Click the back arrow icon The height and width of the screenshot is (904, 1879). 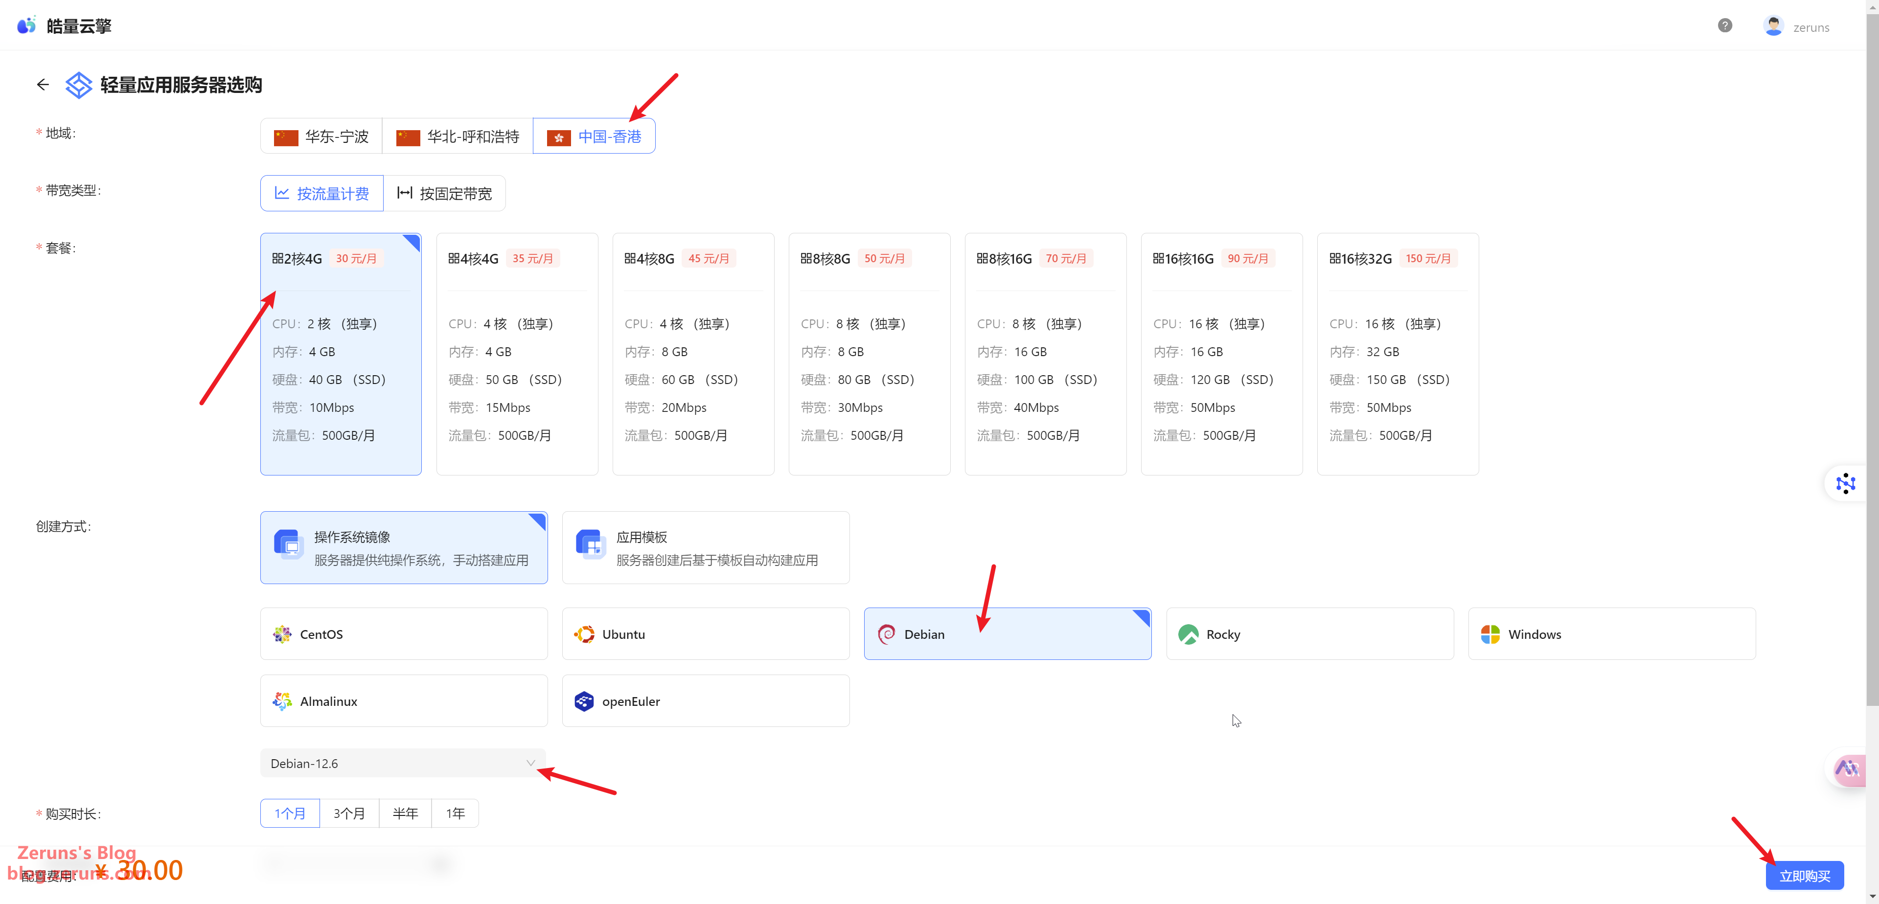coord(43,85)
